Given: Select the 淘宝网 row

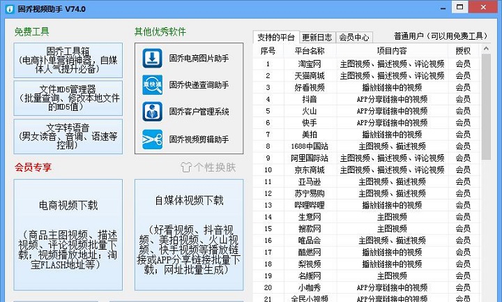Looking at the screenshot, I should [x=366, y=63].
